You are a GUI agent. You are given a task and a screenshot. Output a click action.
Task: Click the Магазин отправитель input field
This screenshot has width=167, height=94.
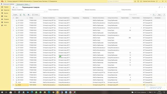pyautogui.click(x=28, y=11)
